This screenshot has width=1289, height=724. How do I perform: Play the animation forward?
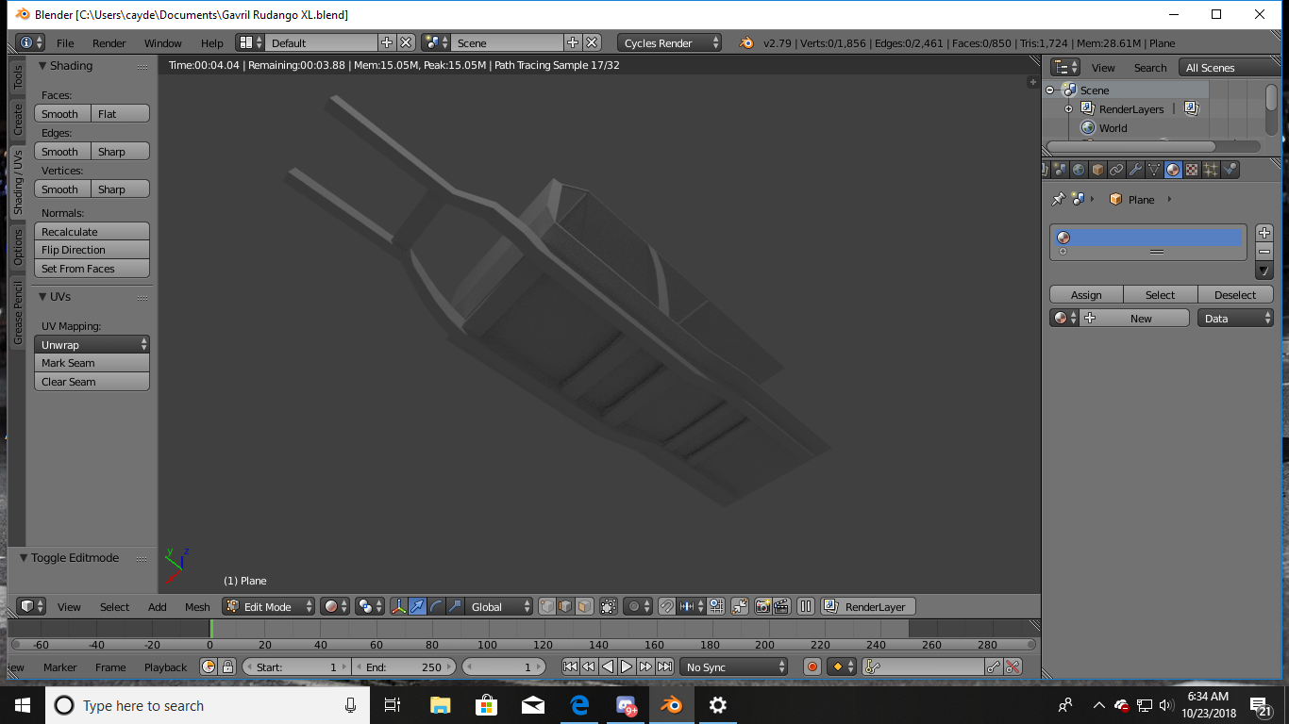(x=627, y=666)
